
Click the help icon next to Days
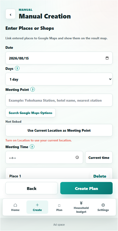coord(17,69)
